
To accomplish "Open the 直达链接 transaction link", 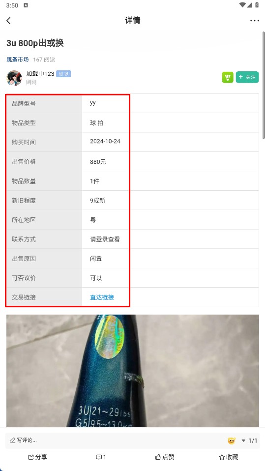I will (x=102, y=297).
